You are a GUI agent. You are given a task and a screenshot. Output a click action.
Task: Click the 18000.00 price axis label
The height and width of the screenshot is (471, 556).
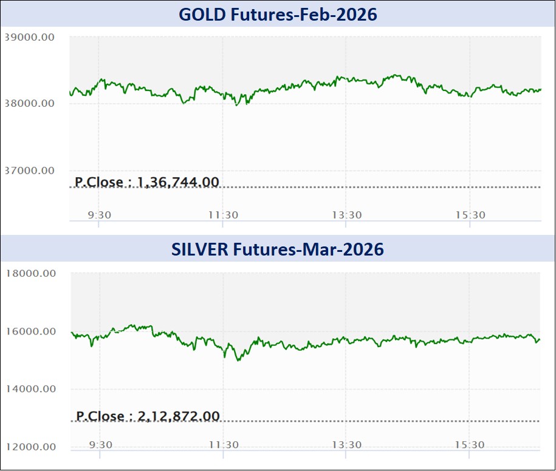pyautogui.click(x=30, y=273)
